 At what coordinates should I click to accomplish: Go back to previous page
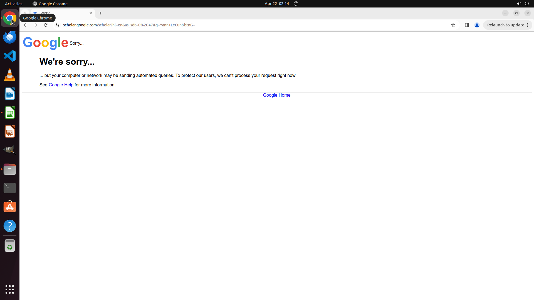pyautogui.click(x=26, y=25)
